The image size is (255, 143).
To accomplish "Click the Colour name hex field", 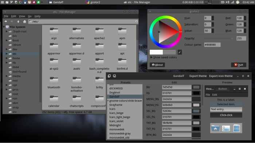I will [x=212, y=45].
